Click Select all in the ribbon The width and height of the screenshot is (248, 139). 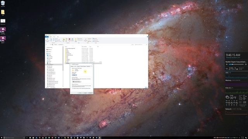[x=95, y=39]
